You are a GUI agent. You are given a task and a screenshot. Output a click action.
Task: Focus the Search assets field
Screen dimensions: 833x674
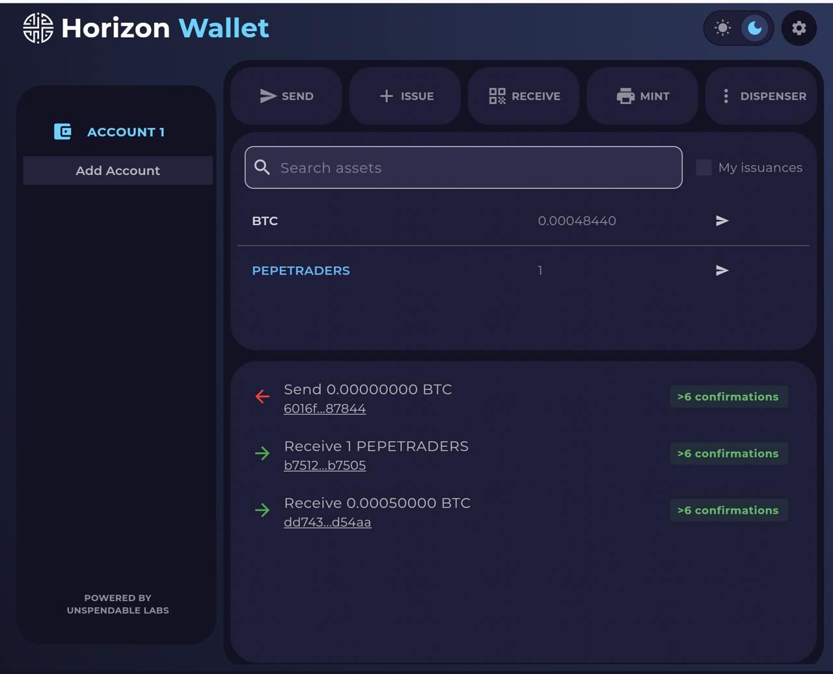[463, 168]
